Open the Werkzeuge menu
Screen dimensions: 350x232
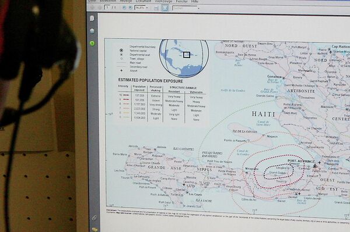pyautogui.click(x=163, y=1)
